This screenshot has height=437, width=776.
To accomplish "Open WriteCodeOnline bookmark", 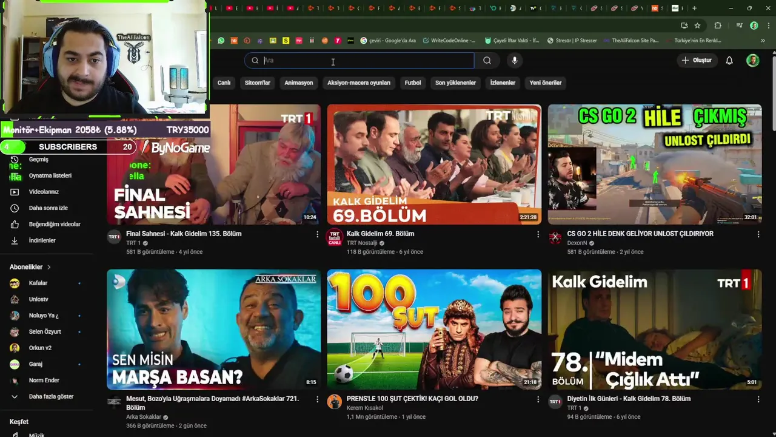I will pos(449,41).
